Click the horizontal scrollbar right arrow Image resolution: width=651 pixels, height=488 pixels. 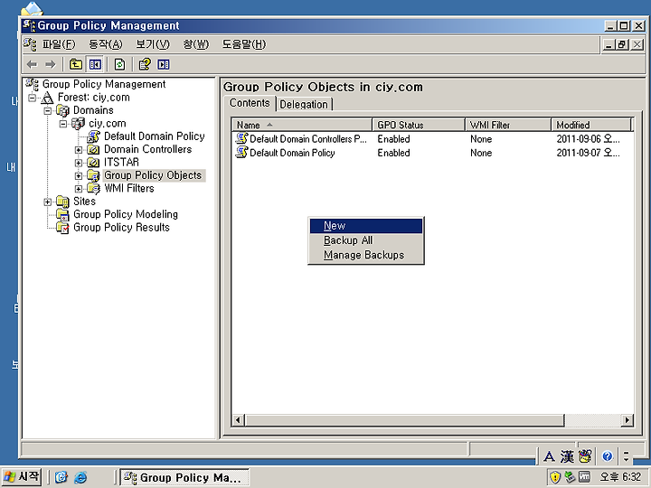click(627, 420)
